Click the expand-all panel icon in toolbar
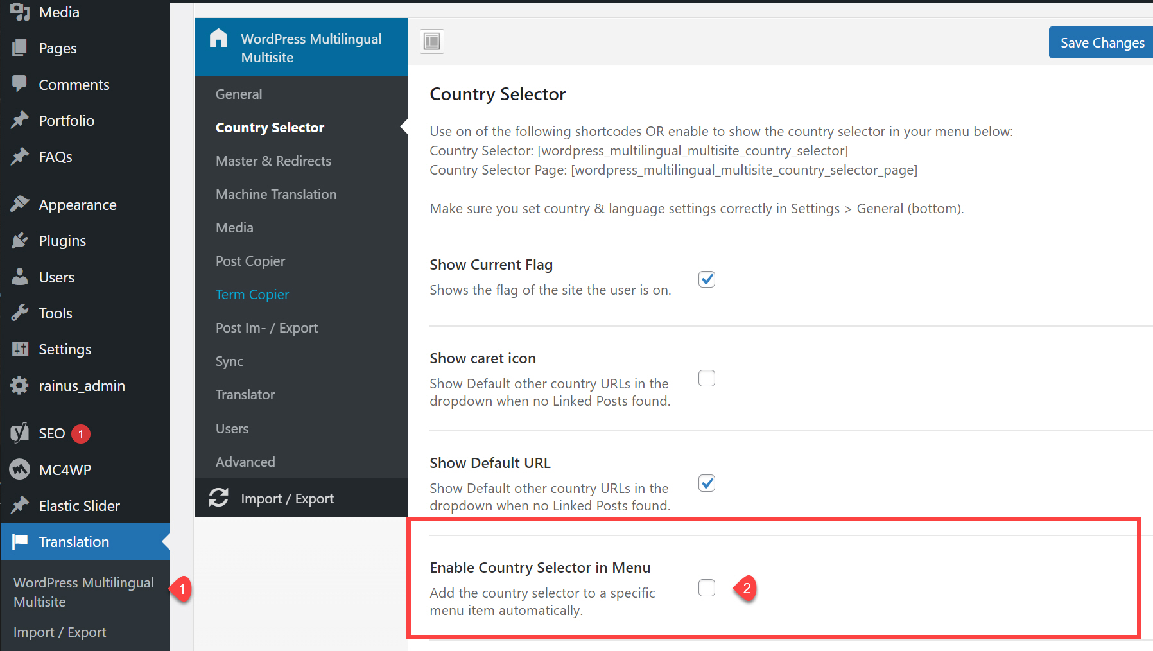The height and width of the screenshot is (651, 1153). [x=432, y=42]
